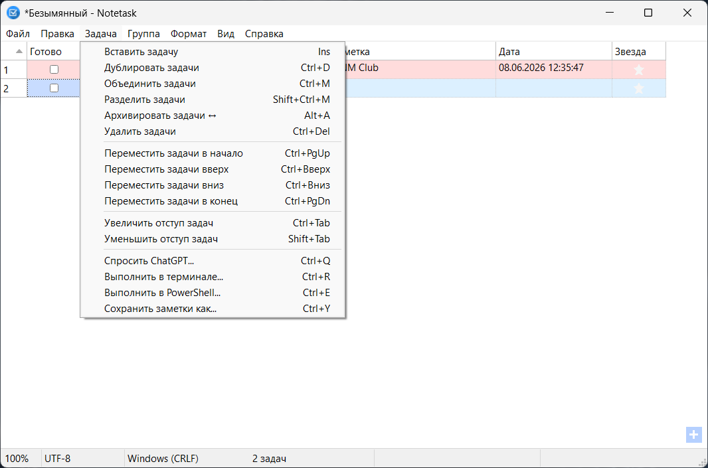Open the Файл menu
Screen dimensions: 708x468
click(x=18, y=34)
